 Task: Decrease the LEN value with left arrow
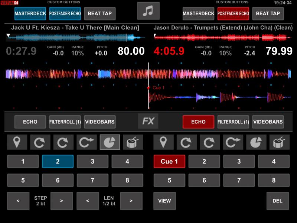tap(87, 201)
